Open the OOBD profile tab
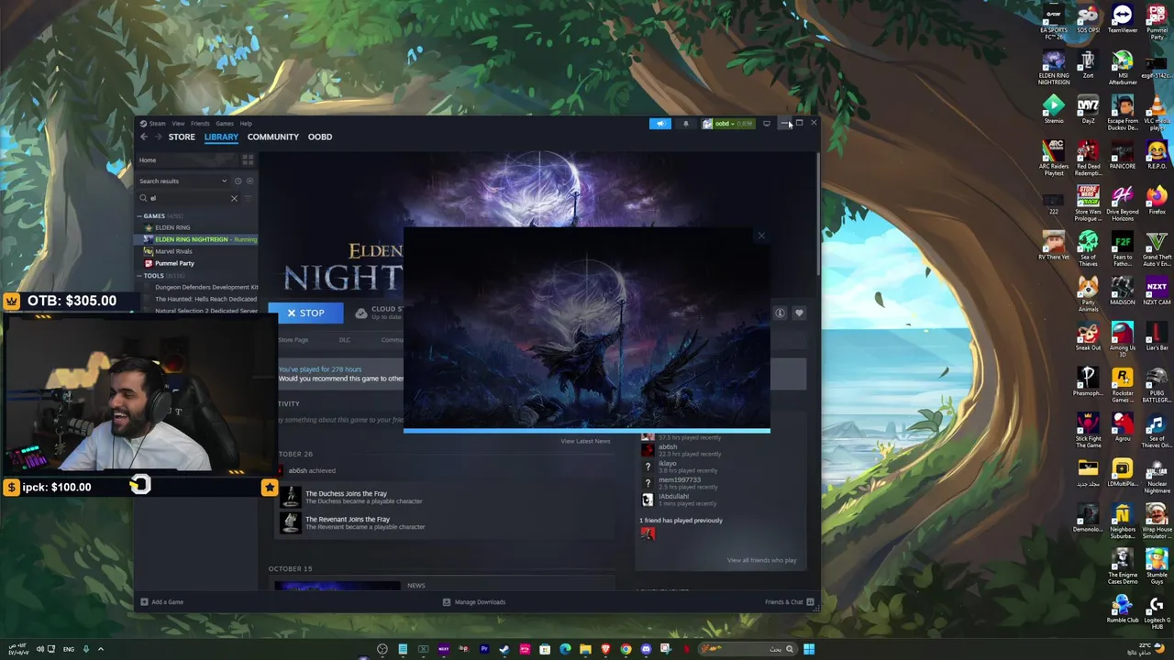Screen dimensions: 1174x660 click(x=319, y=137)
